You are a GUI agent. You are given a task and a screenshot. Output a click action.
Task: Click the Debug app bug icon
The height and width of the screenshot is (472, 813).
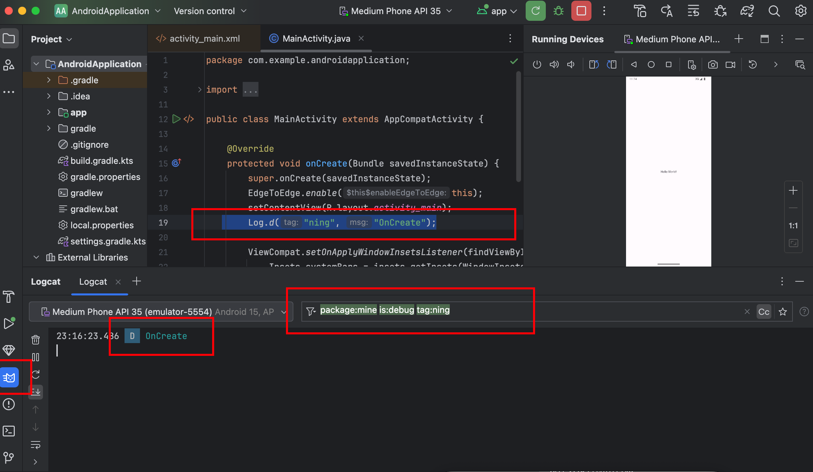tap(559, 11)
